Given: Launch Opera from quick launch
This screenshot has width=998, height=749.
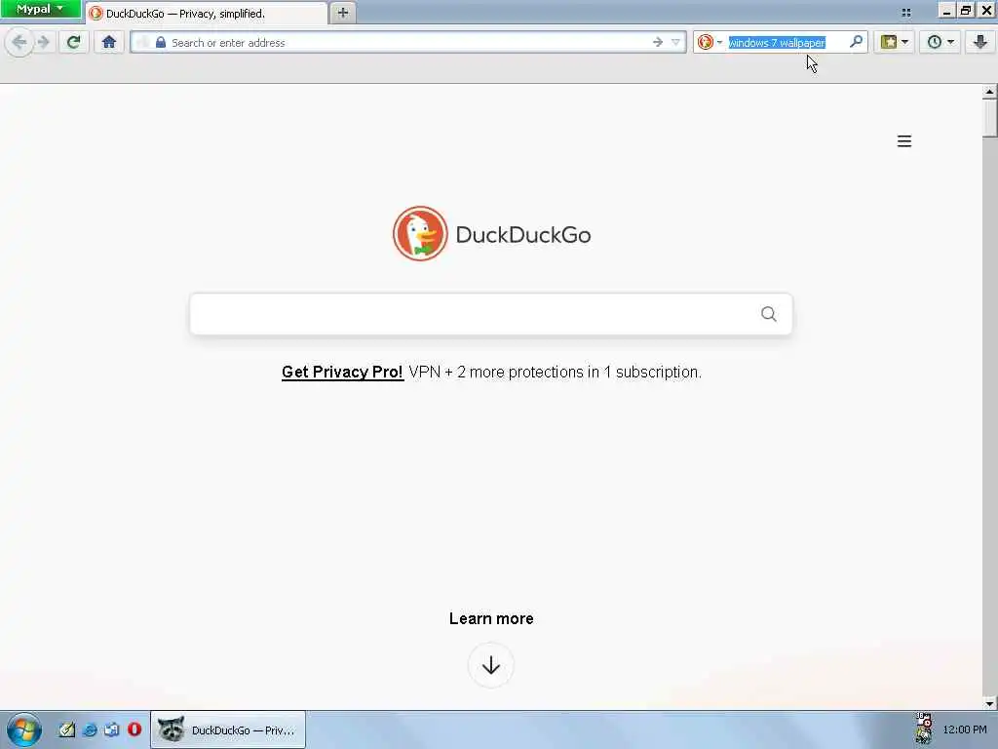Looking at the screenshot, I should point(134,729).
